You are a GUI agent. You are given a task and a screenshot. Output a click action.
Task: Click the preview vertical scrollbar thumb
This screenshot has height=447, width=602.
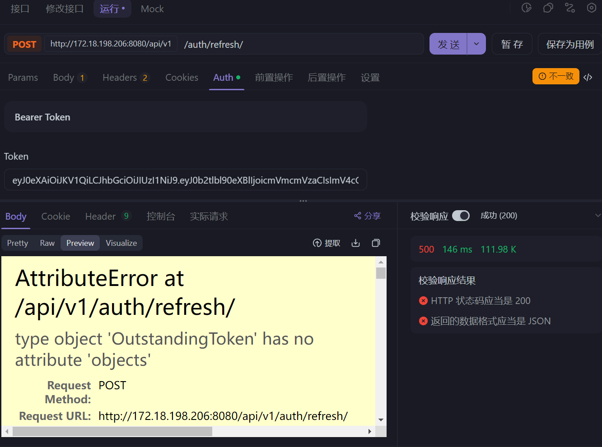[x=381, y=273]
